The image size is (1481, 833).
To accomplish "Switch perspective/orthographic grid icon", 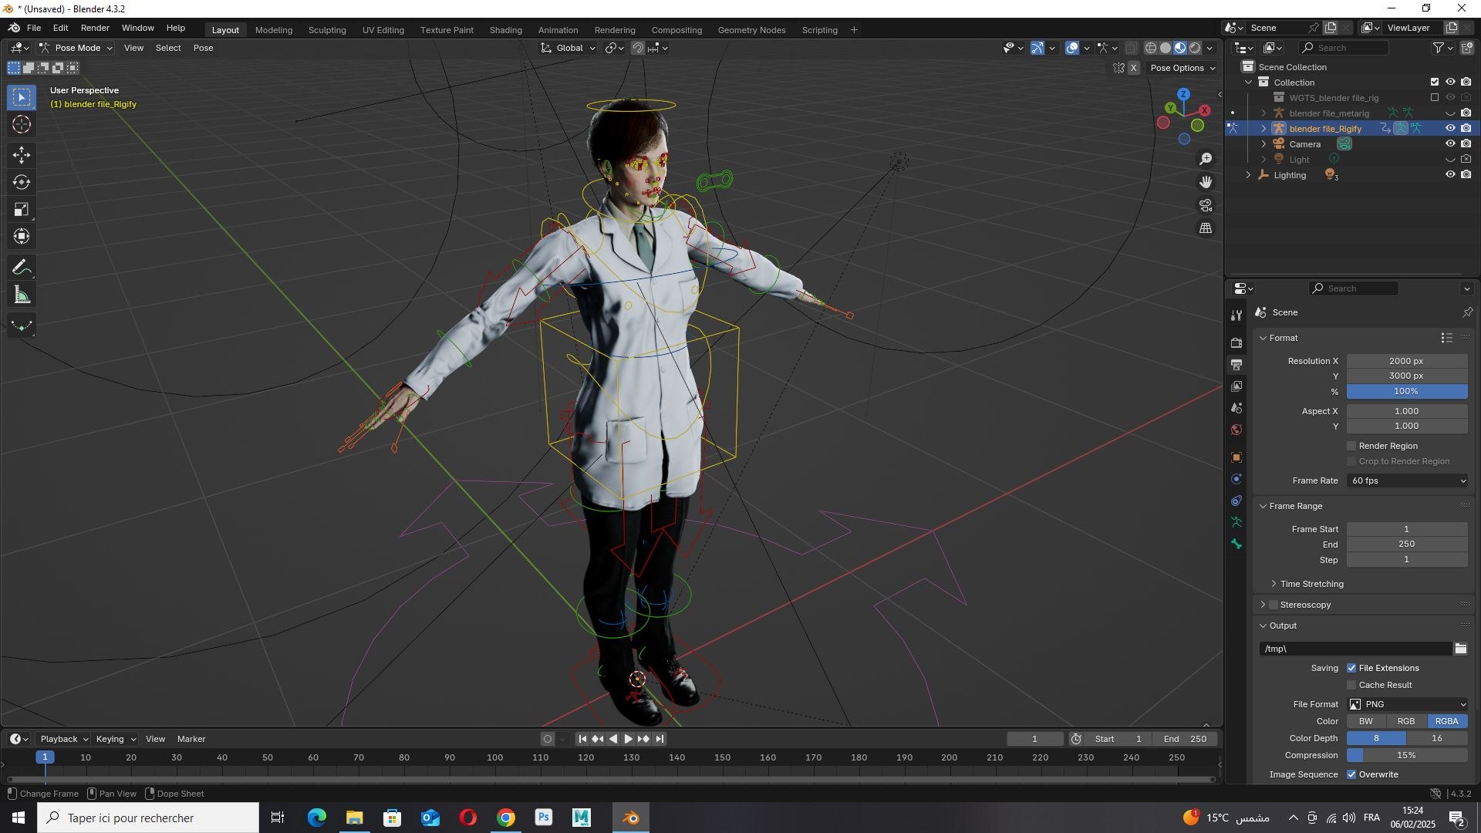I will click(1206, 228).
